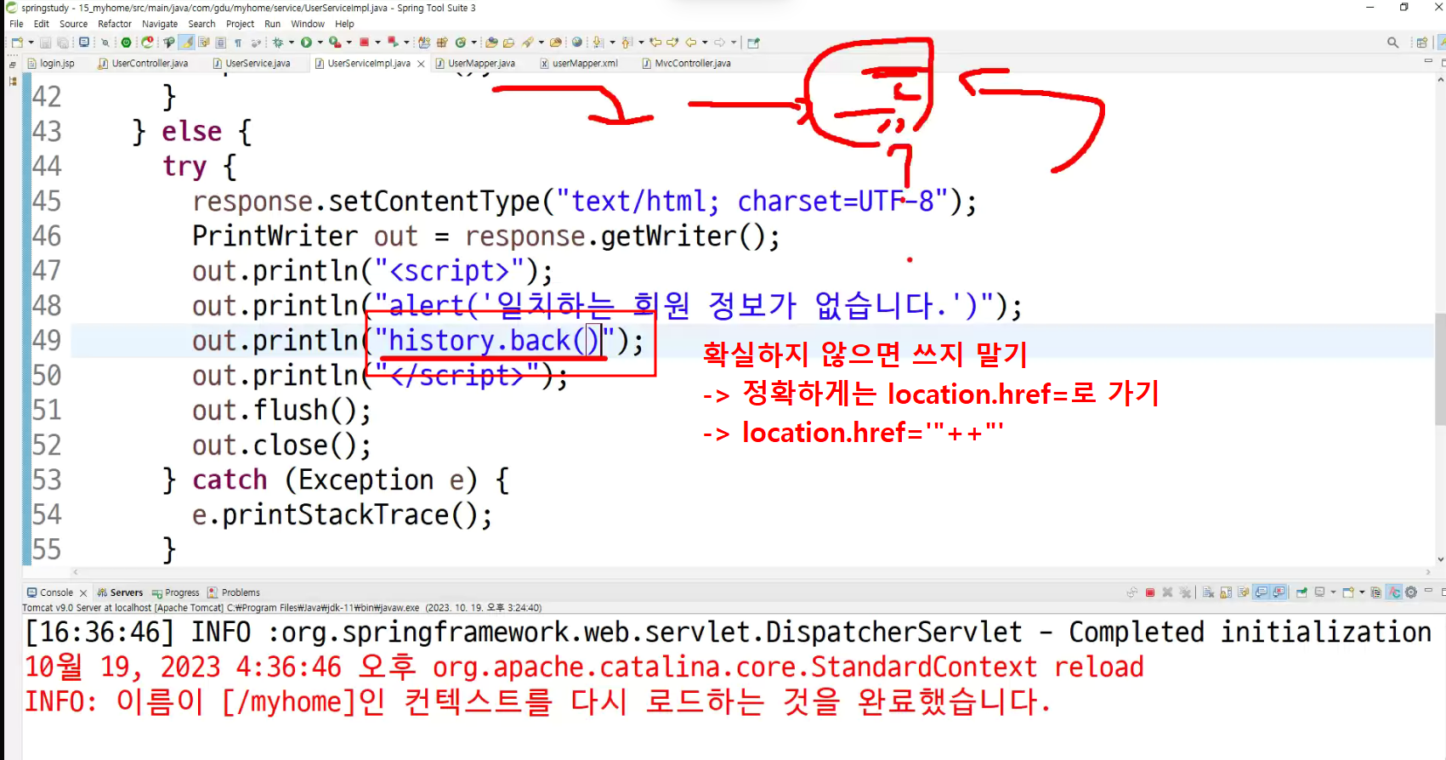Toggle Block Selection Mode in toolbar
Screen dimensions: 1446x760
click(220, 43)
